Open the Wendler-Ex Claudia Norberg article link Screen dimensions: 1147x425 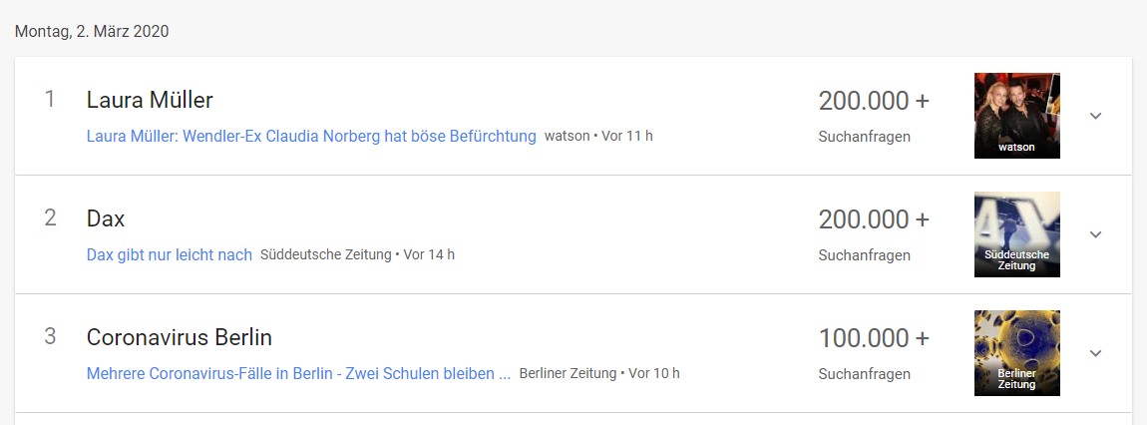311,136
